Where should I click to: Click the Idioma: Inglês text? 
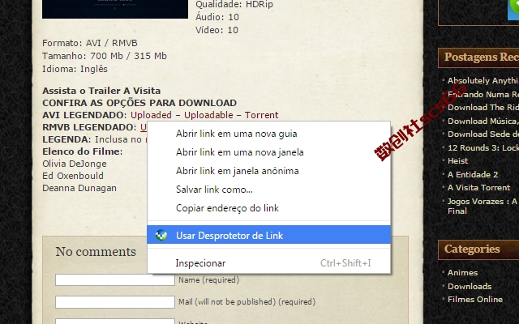tap(75, 69)
